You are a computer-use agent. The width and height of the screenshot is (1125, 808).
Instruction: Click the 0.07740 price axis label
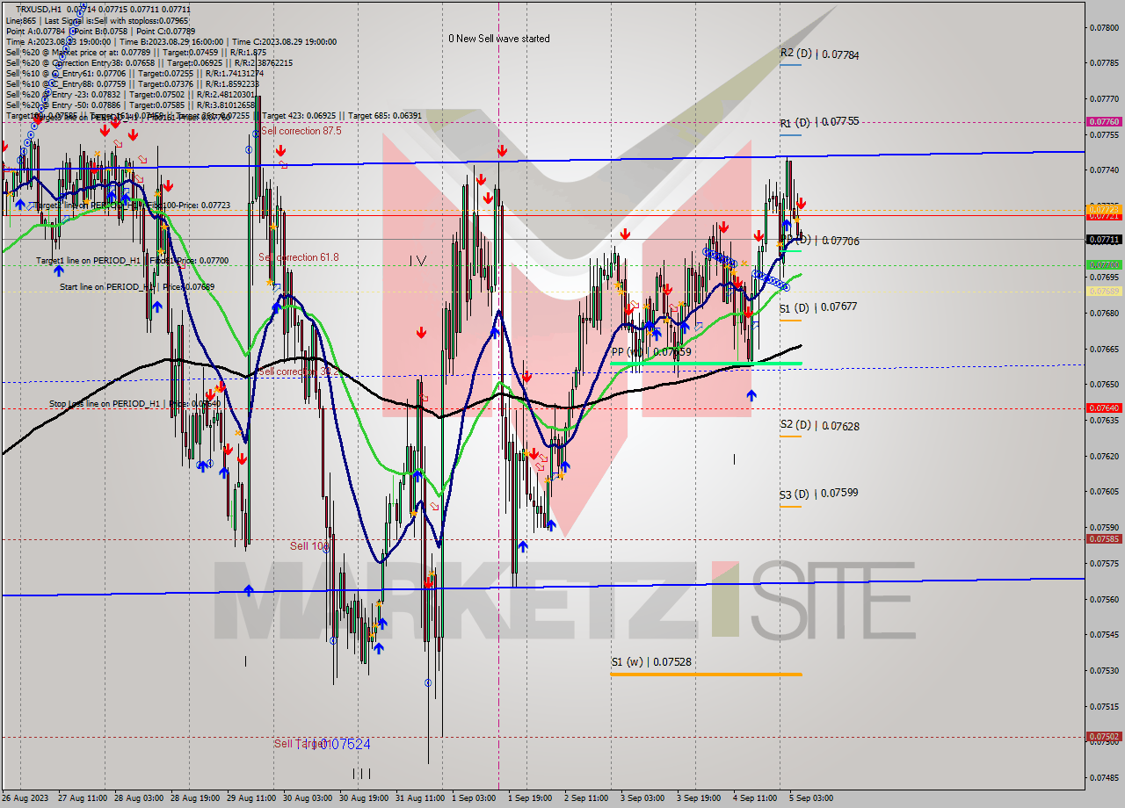point(1104,170)
